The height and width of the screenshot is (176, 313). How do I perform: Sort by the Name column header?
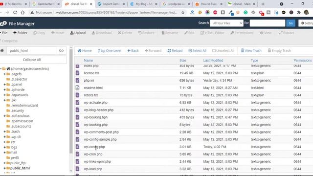[x=88, y=60]
